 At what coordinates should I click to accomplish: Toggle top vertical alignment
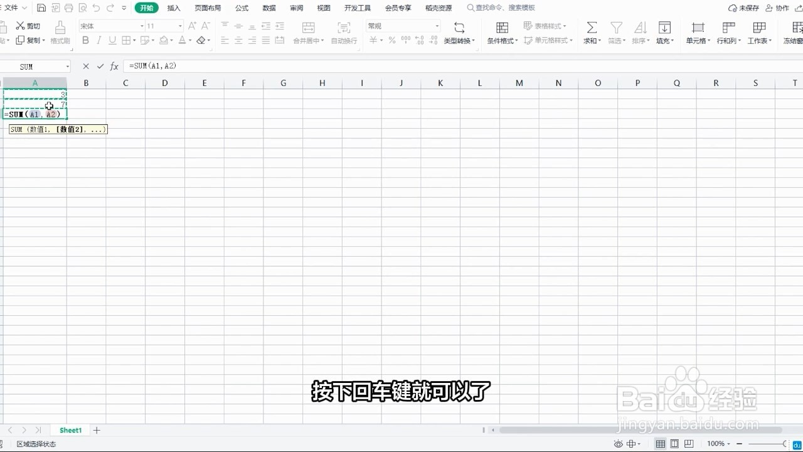(225, 26)
